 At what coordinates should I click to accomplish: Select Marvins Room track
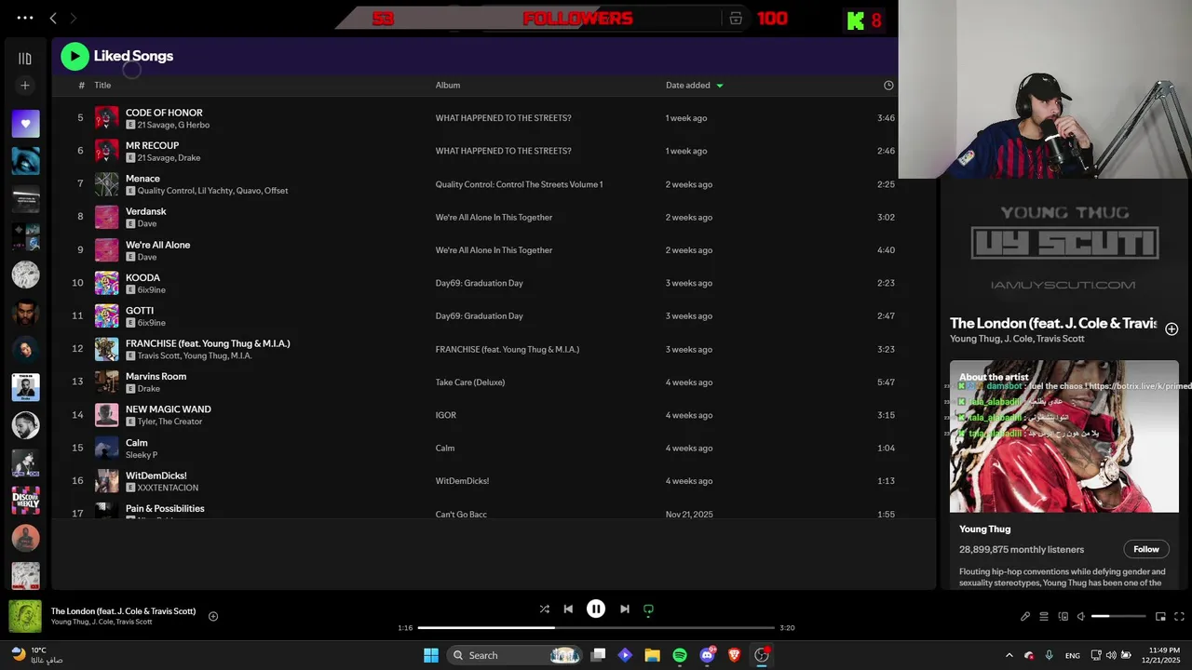coord(156,376)
